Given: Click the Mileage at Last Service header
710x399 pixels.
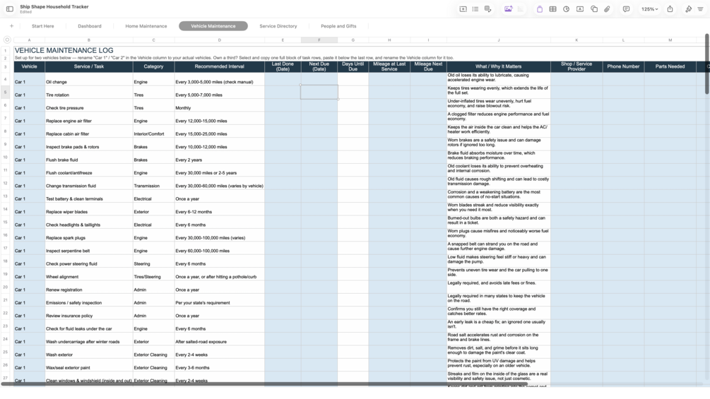Looking at the screenshot, I should tap(389, 66).
